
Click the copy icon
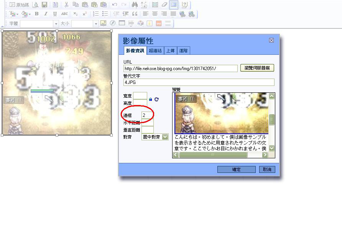pos(76,5)
